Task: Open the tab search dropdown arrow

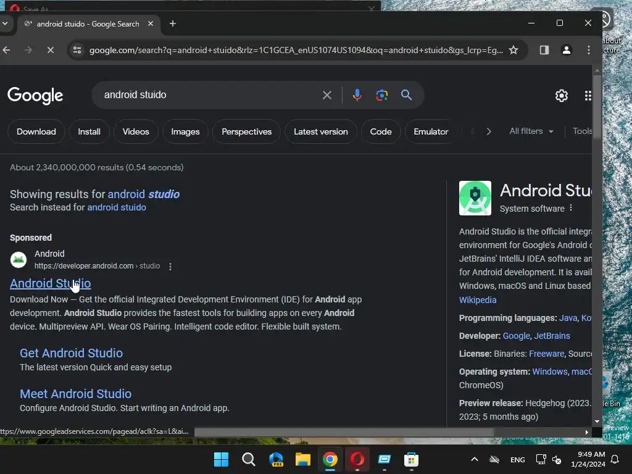Action: click(5, 24)
